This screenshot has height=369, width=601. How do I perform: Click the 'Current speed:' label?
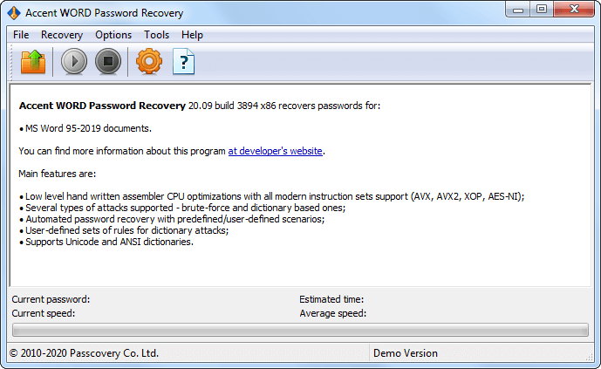click(44, 313)
